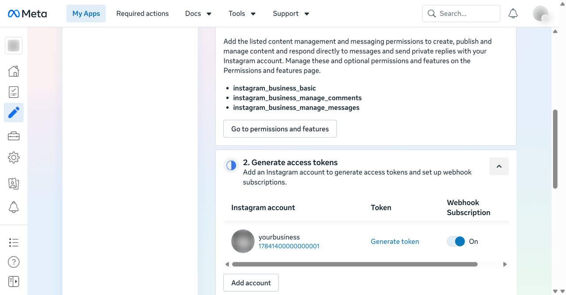566x295 pixels.
Task: Click the yourbusiness account avatar
Action: click(243, 241)
